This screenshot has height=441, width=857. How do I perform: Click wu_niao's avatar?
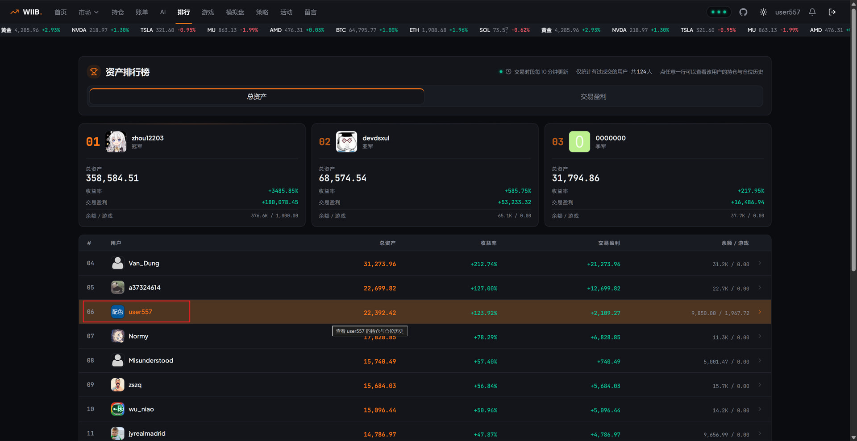(117, 409)
